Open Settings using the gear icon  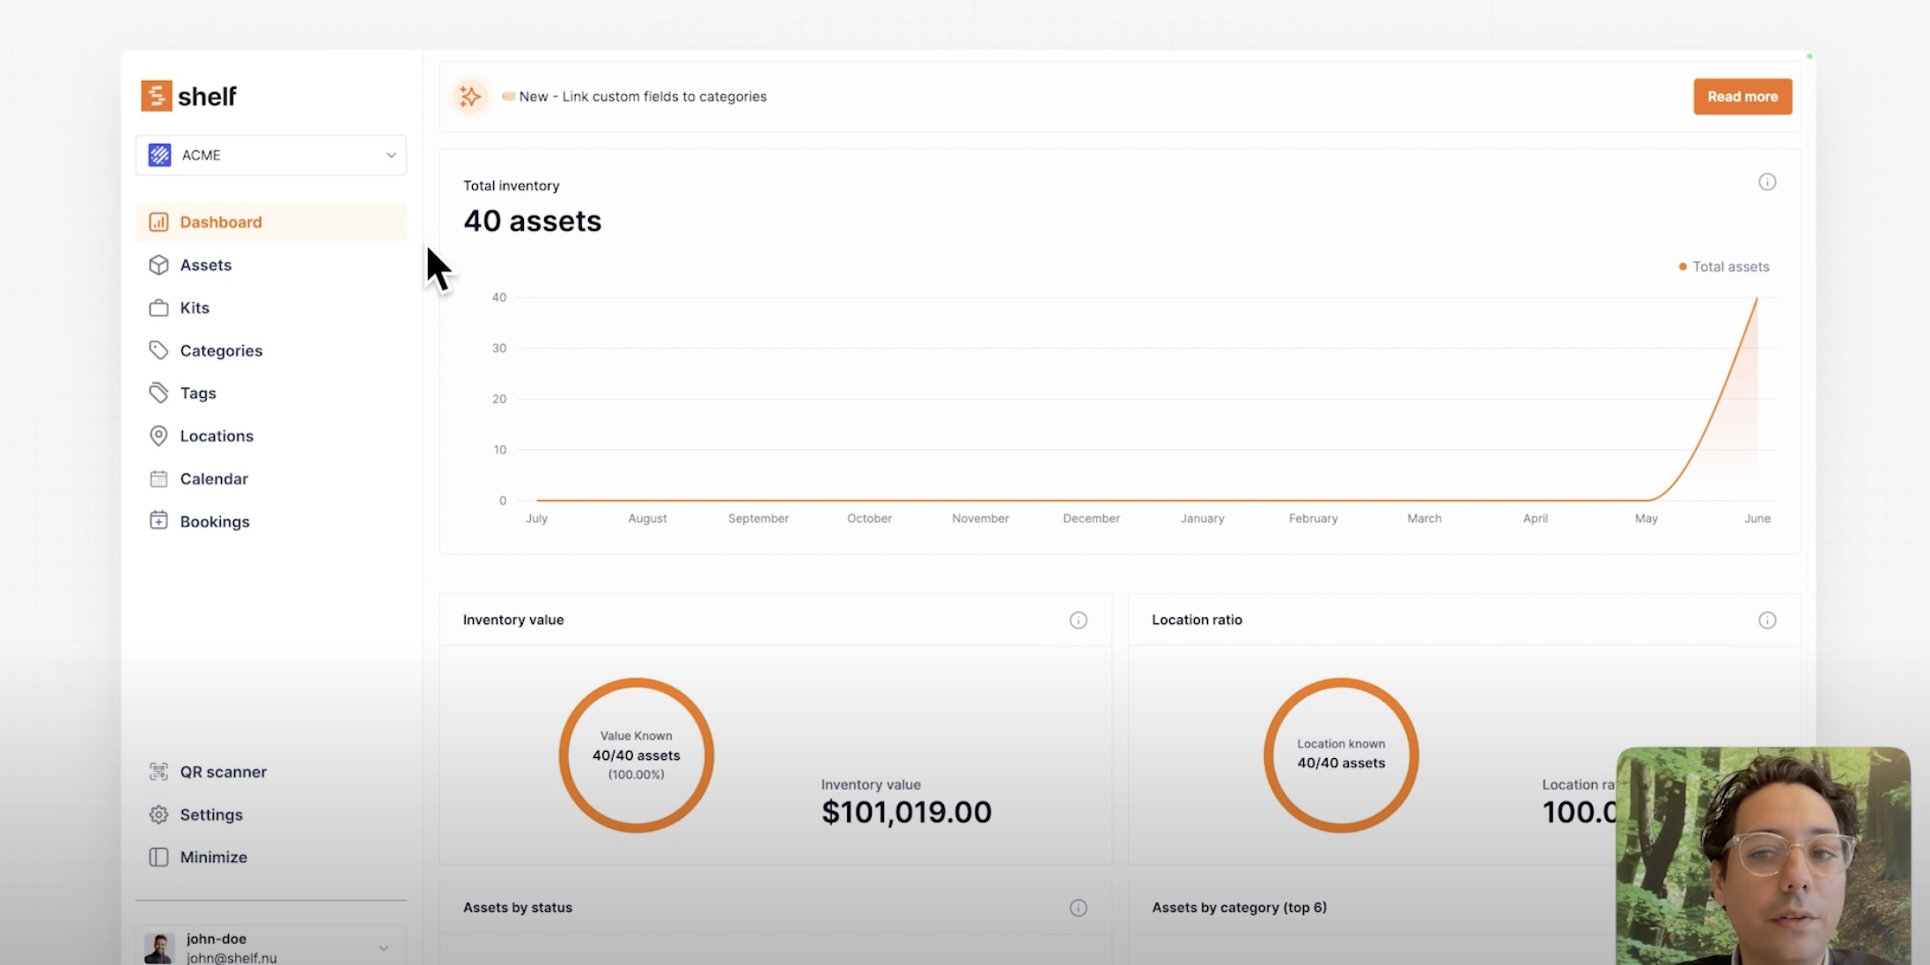[x=158, y=814]
